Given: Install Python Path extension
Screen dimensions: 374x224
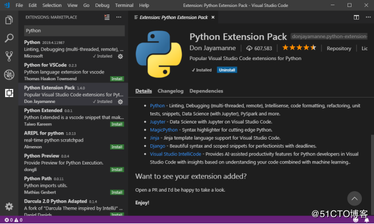Looking at the screenshot, I should 117,192.
